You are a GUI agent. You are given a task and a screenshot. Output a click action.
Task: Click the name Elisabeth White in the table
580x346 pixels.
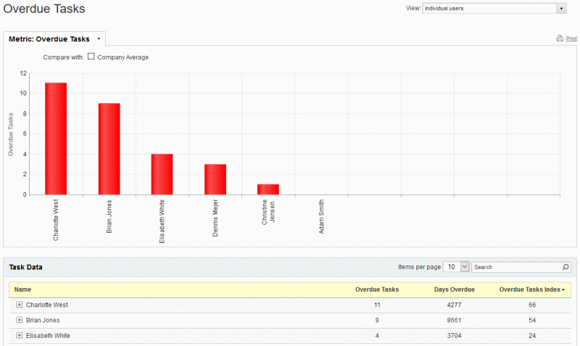48,336
